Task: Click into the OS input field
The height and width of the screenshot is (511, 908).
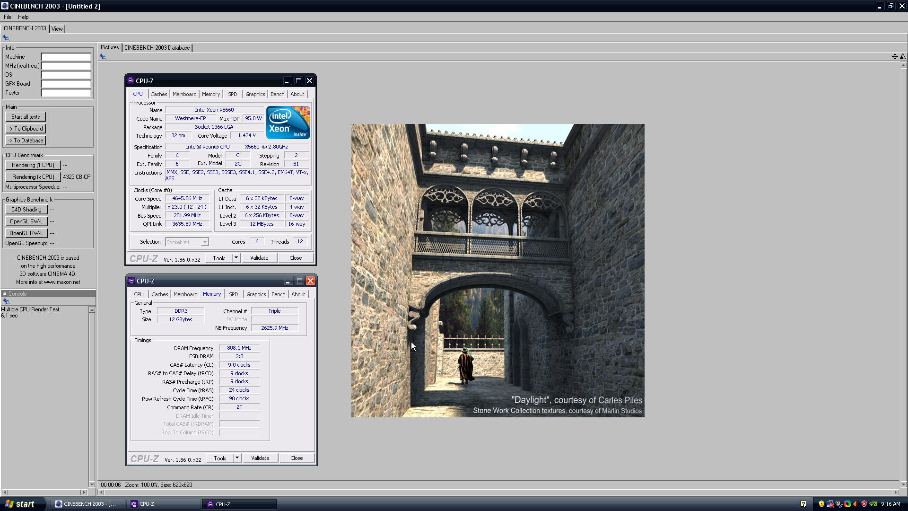Action: click(66, 75)
